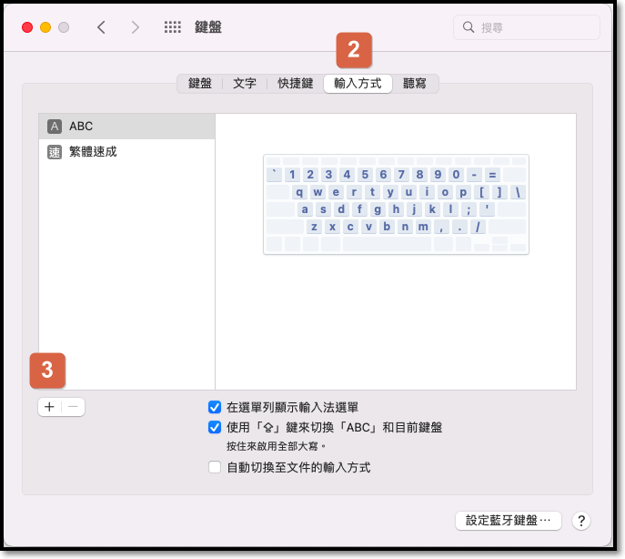Switch to the 文字 tab

pyautogui.click(x=245, y=84)
